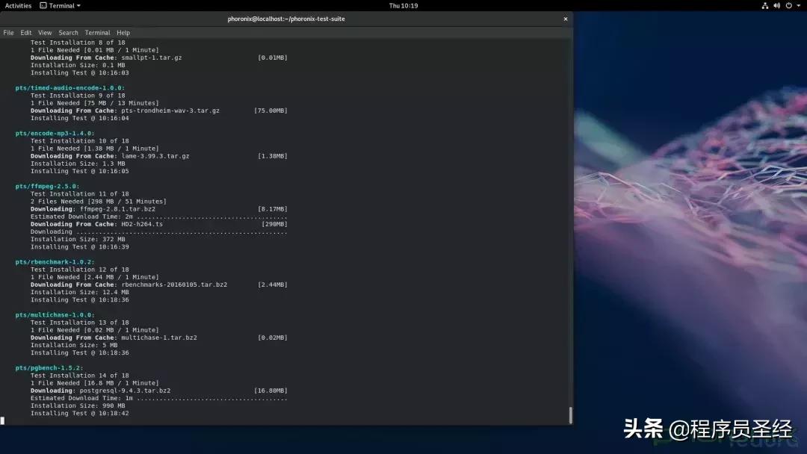Close the phoronix-test-suite terminal window
This screenshot has width=807, height=454.
coord(566,19)
